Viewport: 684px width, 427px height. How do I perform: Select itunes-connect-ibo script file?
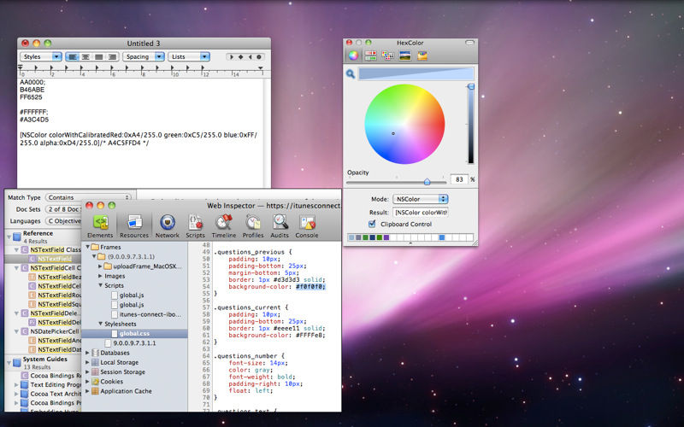[146, 314]
